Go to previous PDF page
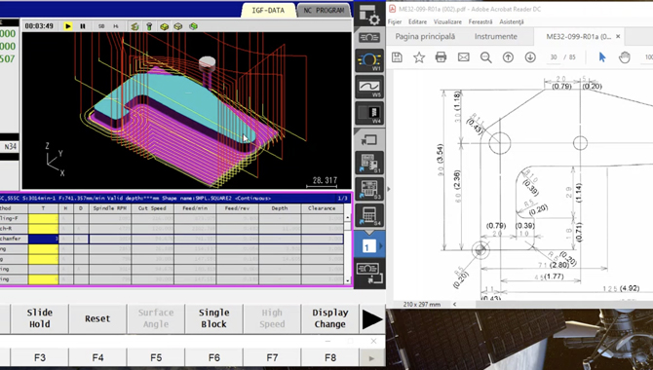This screenshot has width=653, height=370. point(508,57)
